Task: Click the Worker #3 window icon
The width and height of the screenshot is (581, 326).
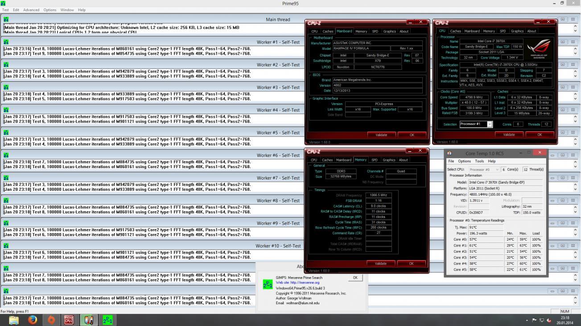Action: [6, 88]
